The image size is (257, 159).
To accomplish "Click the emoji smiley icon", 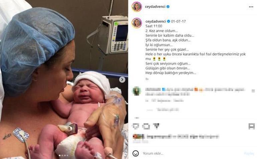I will [x=136, y=153].
